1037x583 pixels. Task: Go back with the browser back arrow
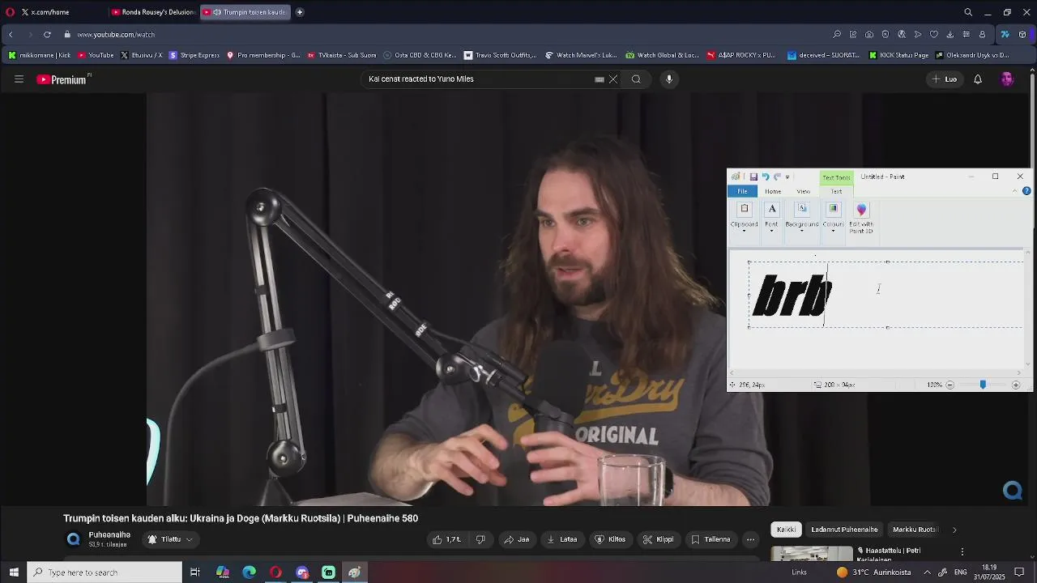11,35
